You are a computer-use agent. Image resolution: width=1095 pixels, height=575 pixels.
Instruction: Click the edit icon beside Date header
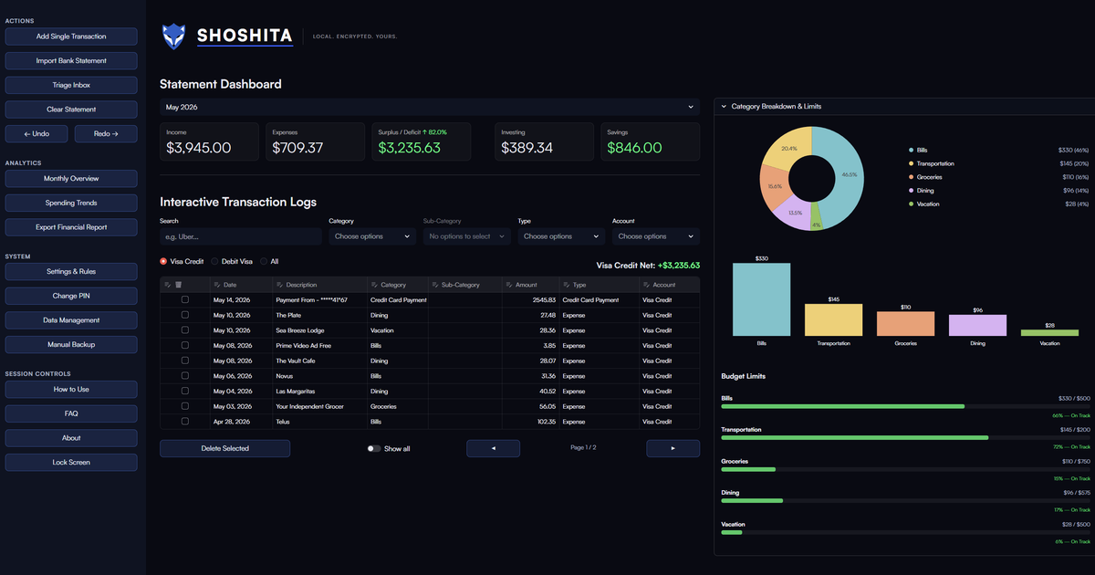[x=217, y=285]
